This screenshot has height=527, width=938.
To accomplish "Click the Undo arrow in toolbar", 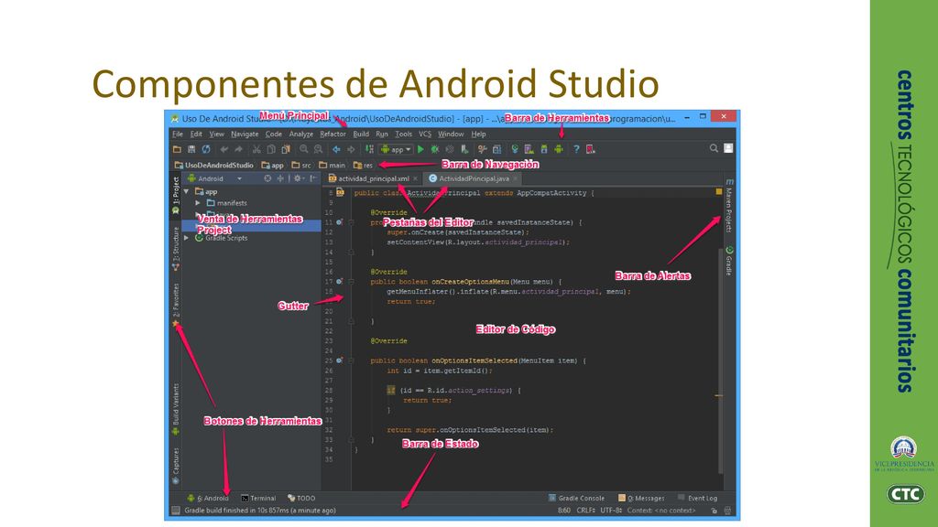I will pos(224,149).
